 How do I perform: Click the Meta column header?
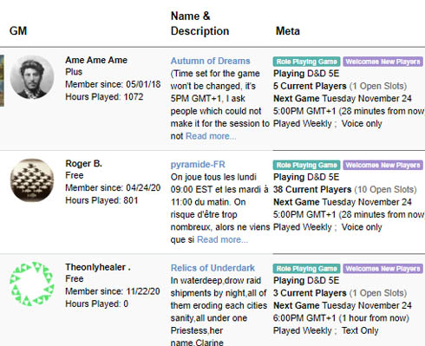click(288, 30)
